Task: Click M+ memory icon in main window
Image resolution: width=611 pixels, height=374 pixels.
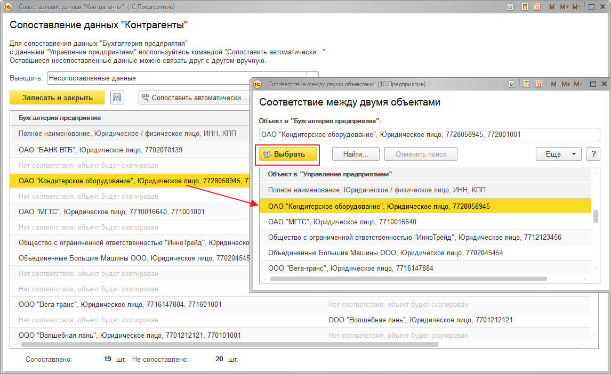Action: point(565,7)
